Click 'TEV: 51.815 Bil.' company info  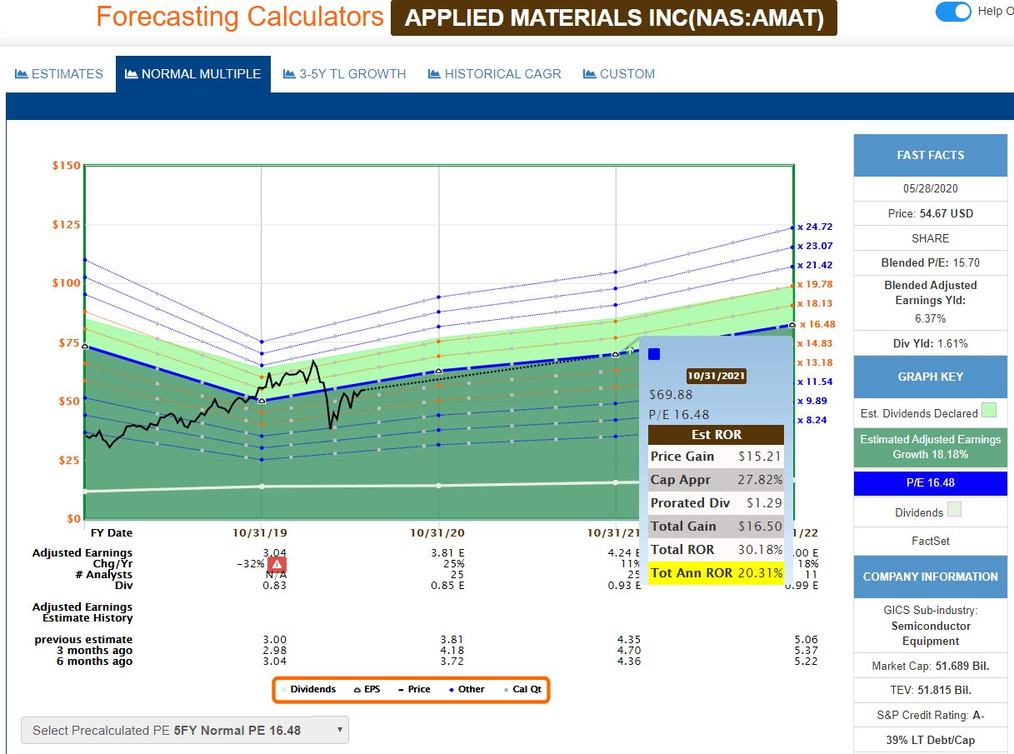coord(931,690)
